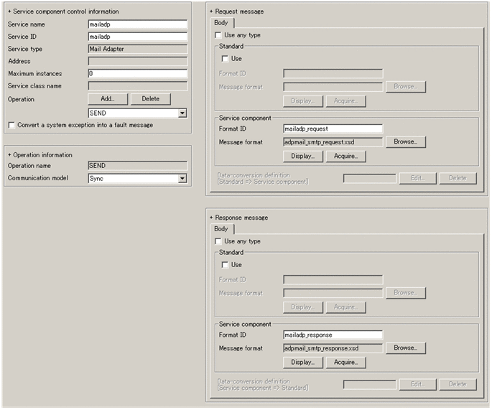Browse for the adpmail_smtp_request.xsd message format
492x410 pixels.
pos(406,142)
